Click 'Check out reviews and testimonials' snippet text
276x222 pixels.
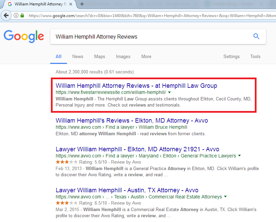pyautogui.click(x=144, y=105)
